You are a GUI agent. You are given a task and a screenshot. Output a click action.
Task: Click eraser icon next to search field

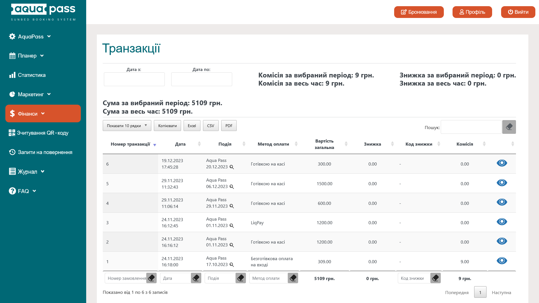click(x=509, y=127)
